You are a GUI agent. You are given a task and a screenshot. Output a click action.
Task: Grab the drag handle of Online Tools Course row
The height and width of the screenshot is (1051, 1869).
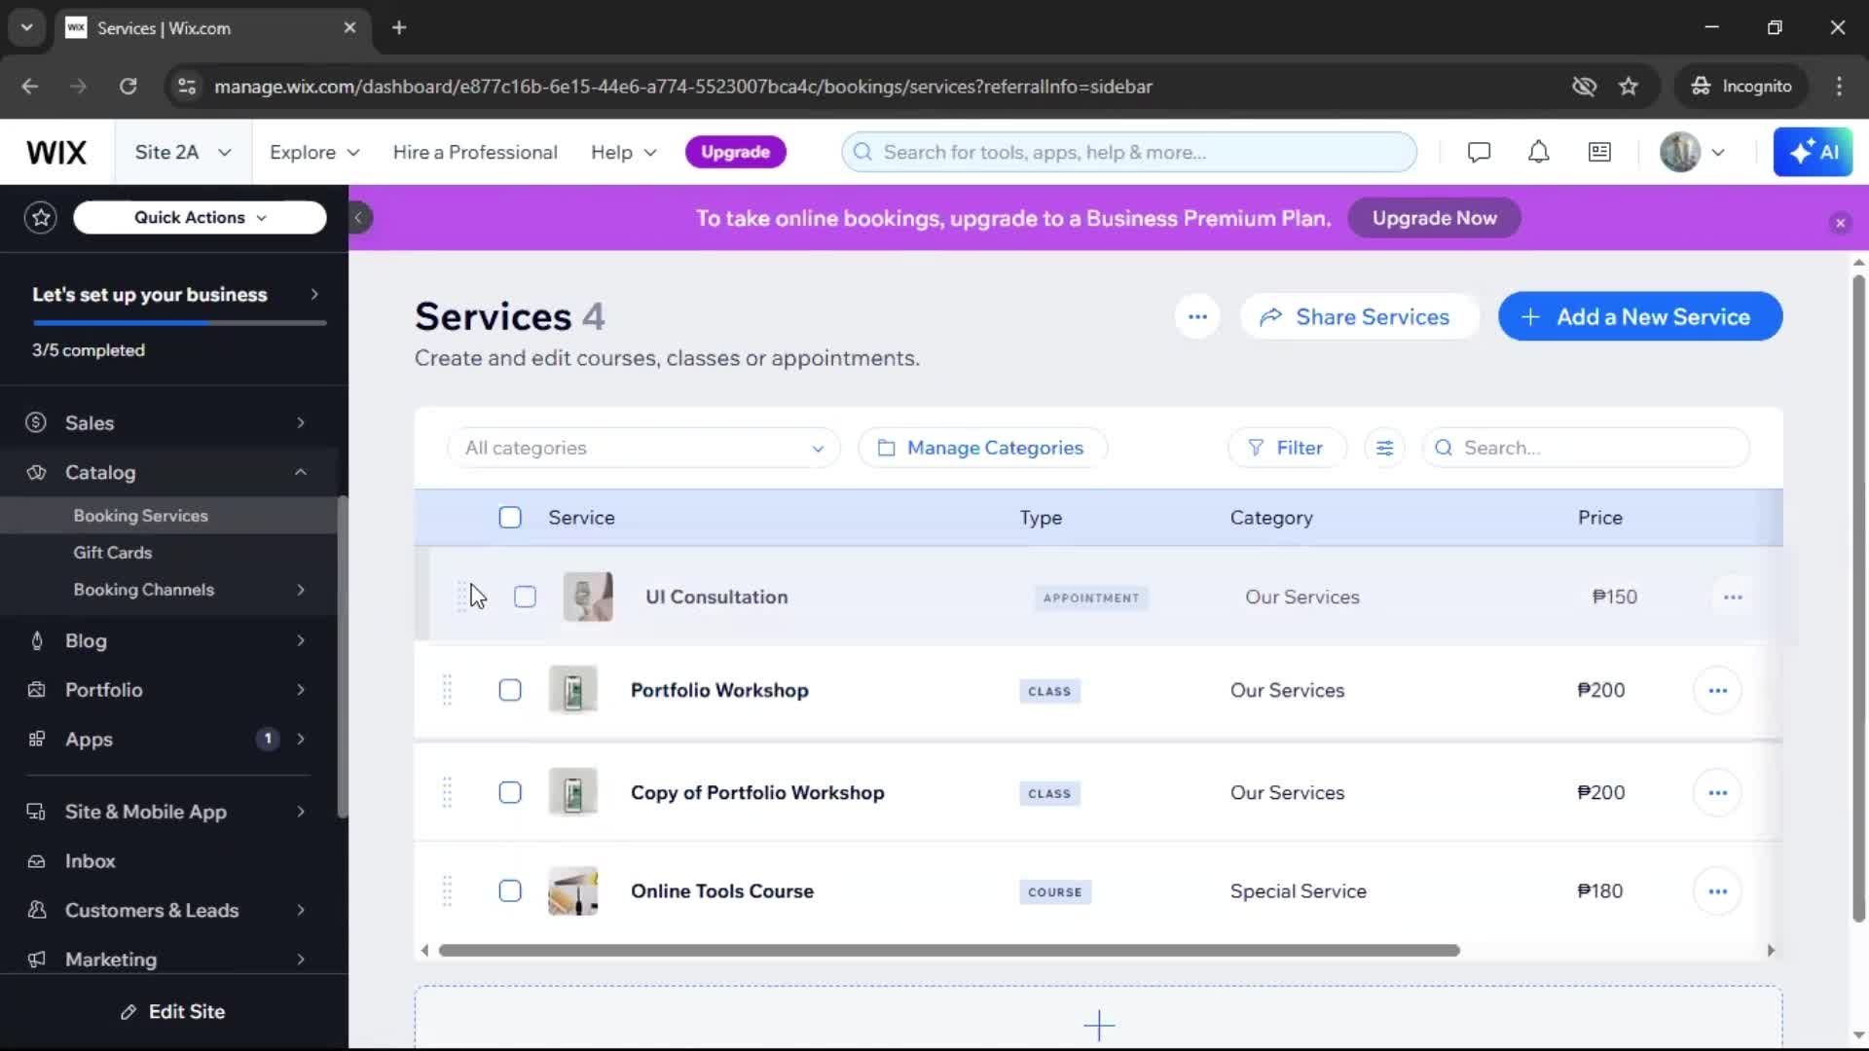pos(447,891)
